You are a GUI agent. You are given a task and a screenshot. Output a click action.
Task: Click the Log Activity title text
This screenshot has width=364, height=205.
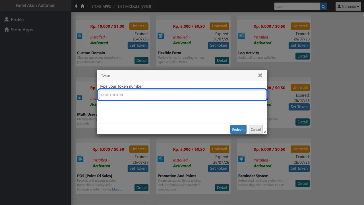point(249,53)
